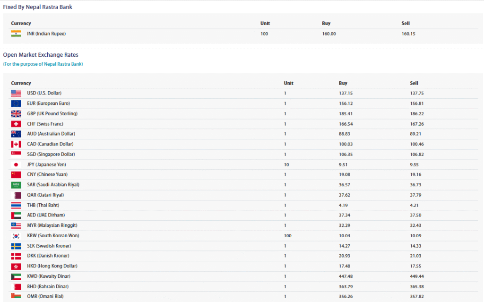This screenshot has width=484, height=302.
Task: Click the Thai flag beside THB
Action: (x=16, y=205)
